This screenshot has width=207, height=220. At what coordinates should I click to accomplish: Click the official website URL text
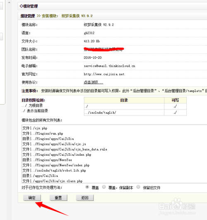click(x=104, y=74)
